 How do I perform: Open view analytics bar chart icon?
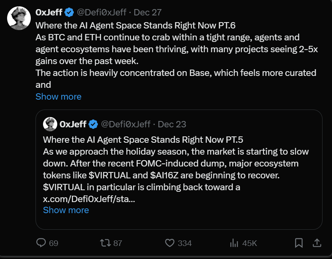(x=234, y=243)
